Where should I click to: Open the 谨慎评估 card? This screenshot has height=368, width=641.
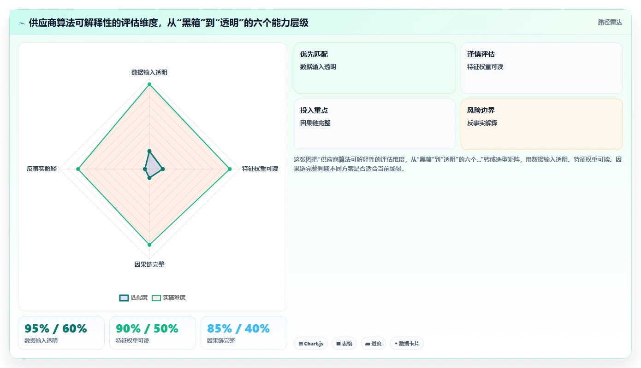tap(541, 68)
